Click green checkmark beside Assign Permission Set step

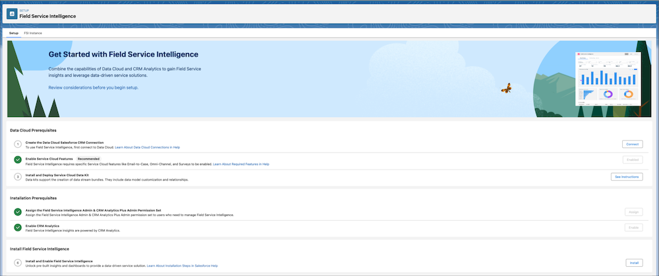point(18,212)
